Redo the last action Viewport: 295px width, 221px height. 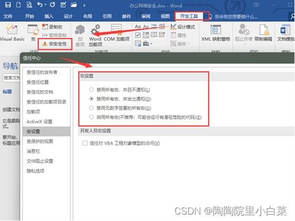click(53, 5)
